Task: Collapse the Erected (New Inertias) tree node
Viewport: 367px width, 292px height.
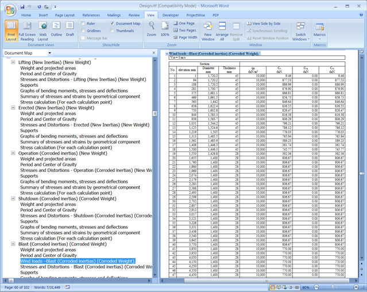Action: 13,107
